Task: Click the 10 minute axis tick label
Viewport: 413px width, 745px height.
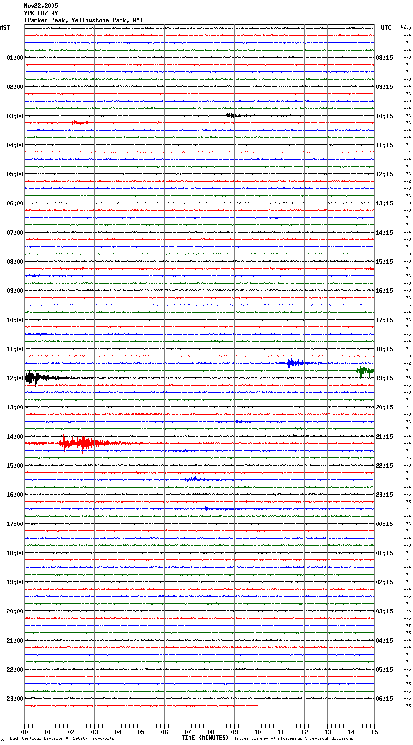Action: point(258,732)
